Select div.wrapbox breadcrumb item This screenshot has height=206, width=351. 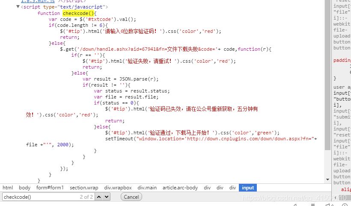click(118, 188)
